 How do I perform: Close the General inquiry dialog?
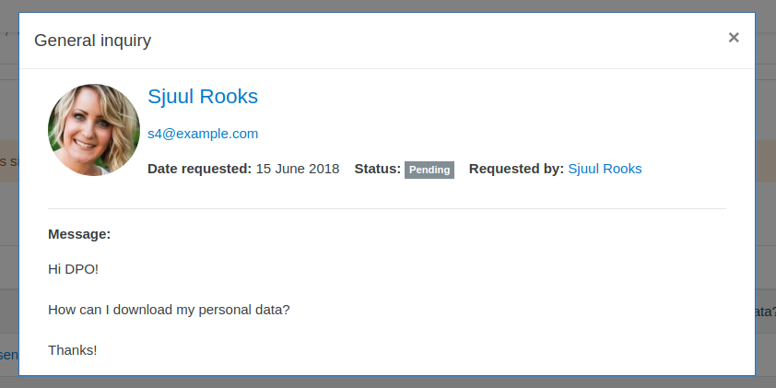pyautogui.click(x=734, y=38)
